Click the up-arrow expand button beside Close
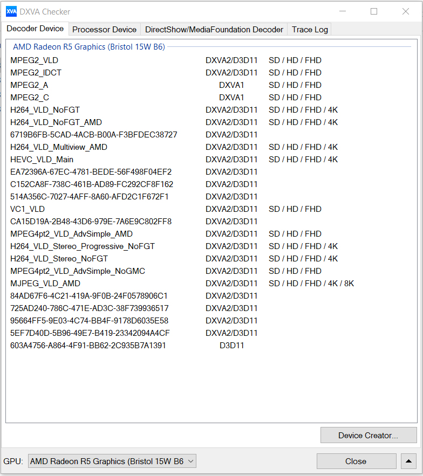This screenshot has width=423, height=476. tap(409, 461)
